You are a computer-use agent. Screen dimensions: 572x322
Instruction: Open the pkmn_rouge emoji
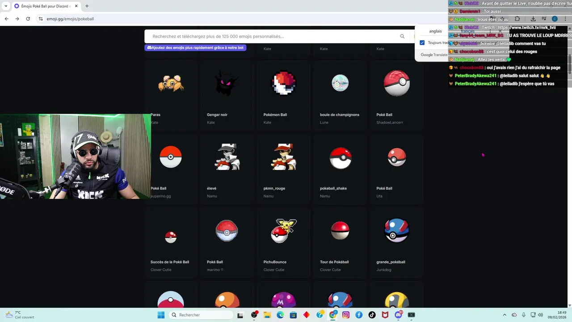(x=284, y=157)
